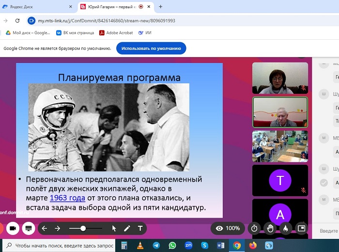Open picture-in-picture layout icon
Screen dimensions: 339x252
click(x=301, y=228)
